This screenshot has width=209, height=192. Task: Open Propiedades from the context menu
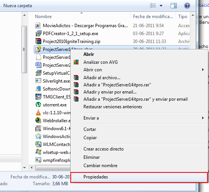[139, 177]
